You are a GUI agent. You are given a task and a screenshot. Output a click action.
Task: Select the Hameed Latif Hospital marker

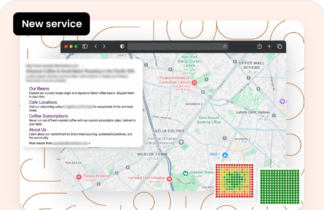click(170, 179)
